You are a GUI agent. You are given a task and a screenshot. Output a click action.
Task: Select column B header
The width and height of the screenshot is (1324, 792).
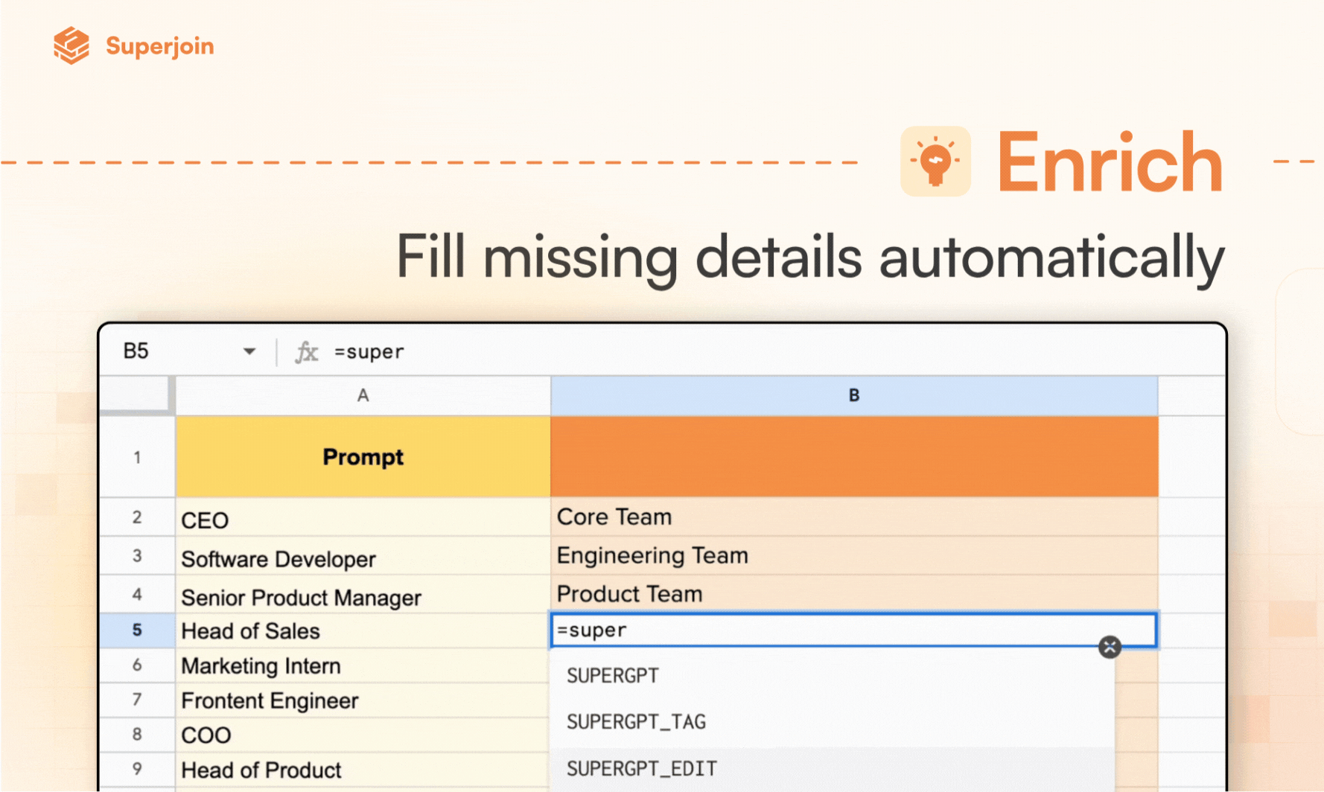coord(854,395)
